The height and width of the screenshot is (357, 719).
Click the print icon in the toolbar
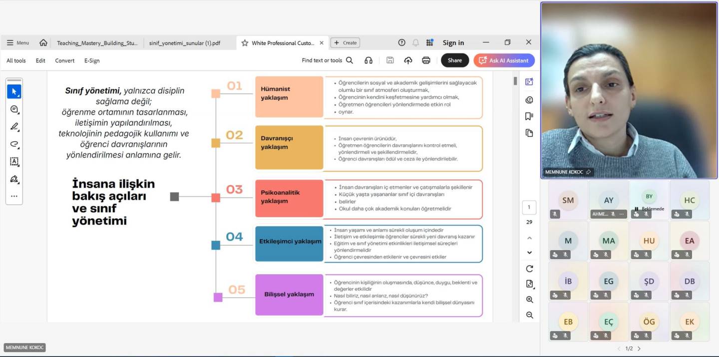[426, 60]
